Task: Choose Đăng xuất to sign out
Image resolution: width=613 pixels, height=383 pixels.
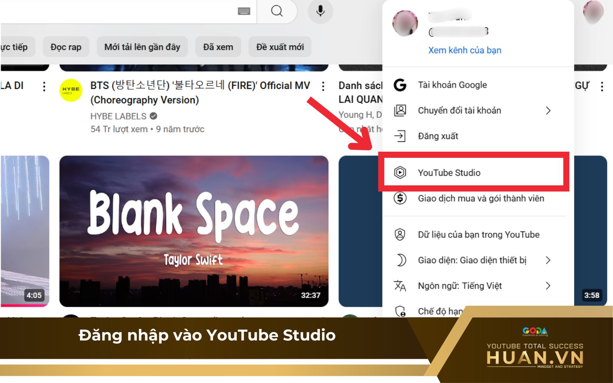Action: pyautogui.click(x=478, y=136)
